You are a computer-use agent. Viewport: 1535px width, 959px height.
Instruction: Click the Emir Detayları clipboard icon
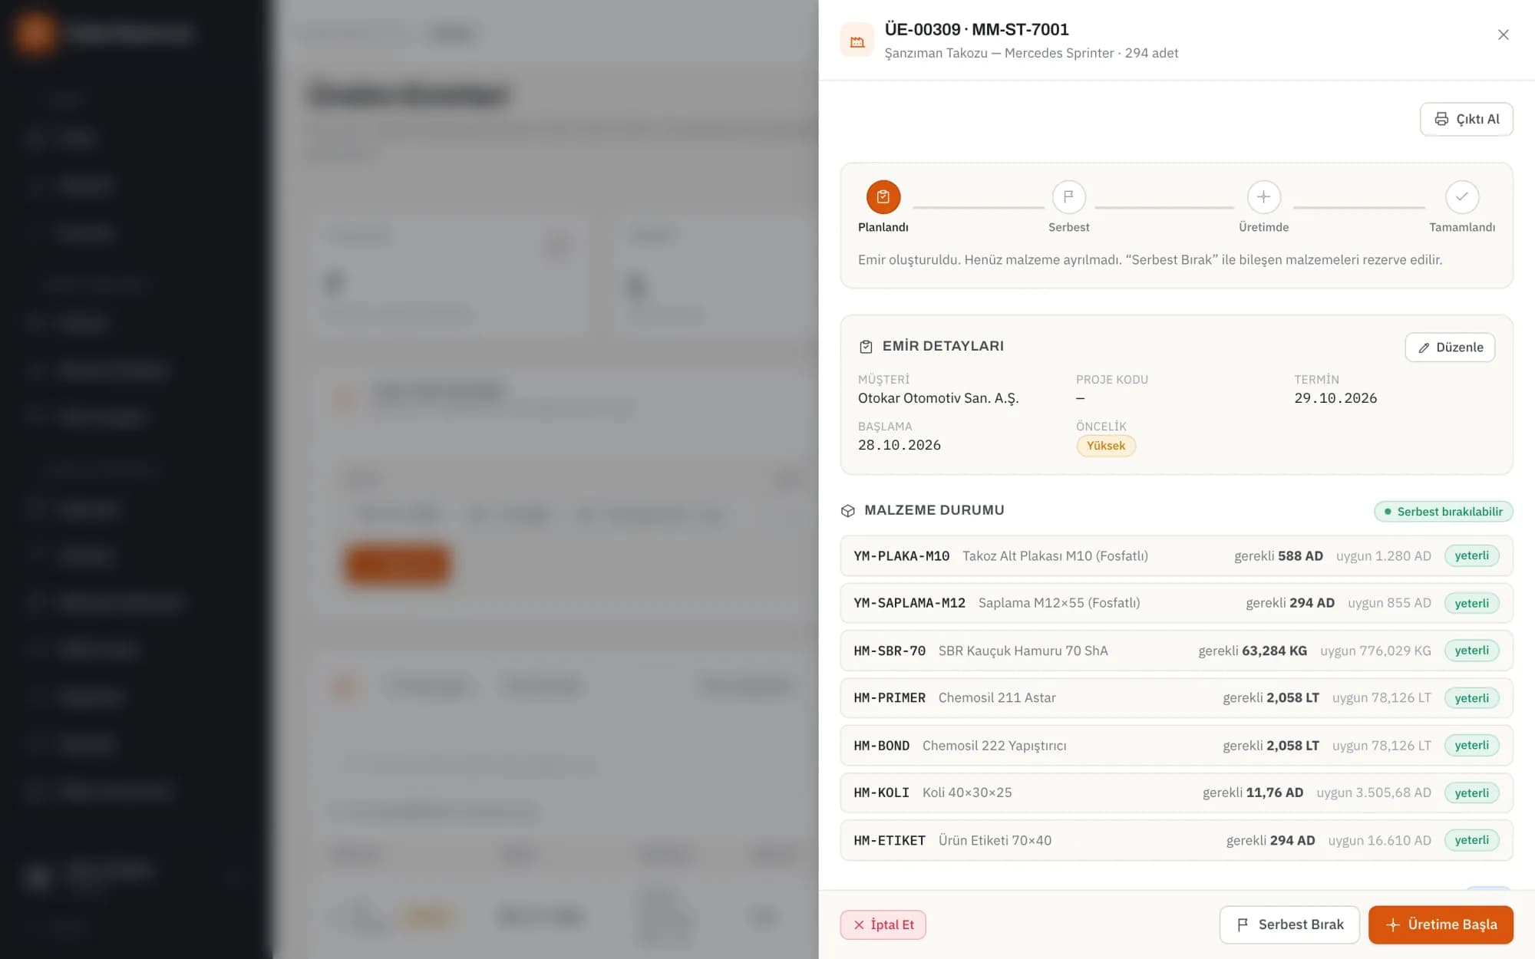tap(866, 347)
